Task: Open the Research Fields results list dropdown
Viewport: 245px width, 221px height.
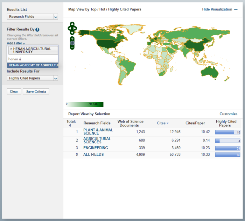Action: (x=33, y=16)
